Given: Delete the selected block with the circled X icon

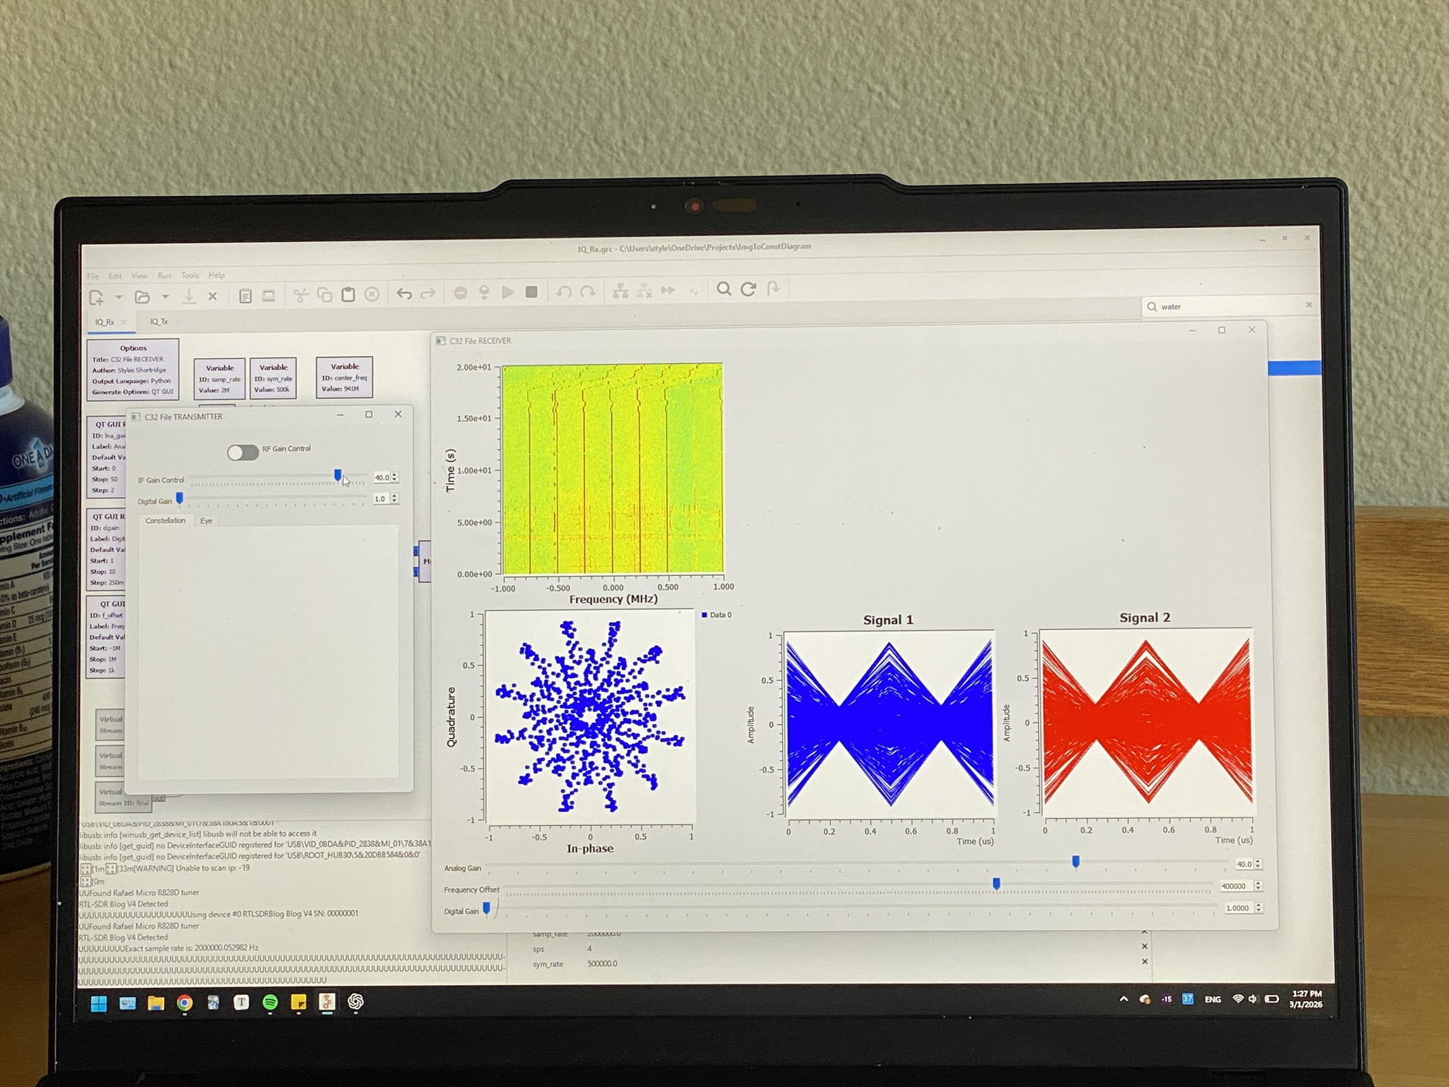Looking at the screenshot, I should click(x=372, y=294).
